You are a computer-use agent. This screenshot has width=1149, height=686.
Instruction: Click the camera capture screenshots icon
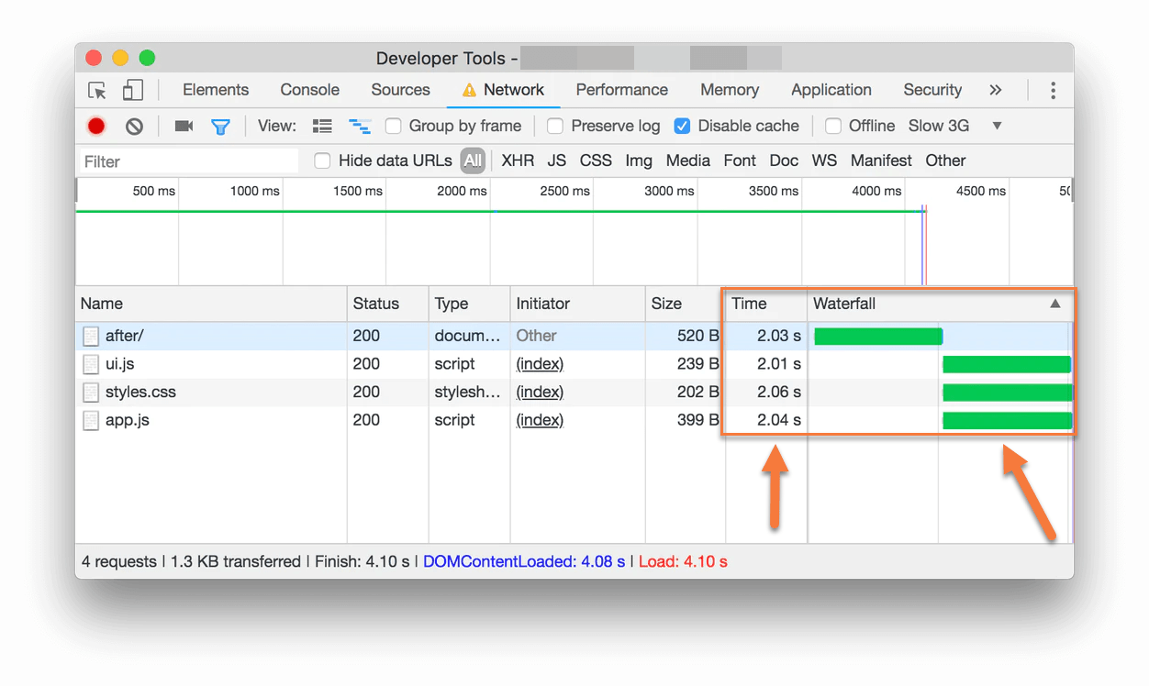click(x=184, y=126)
